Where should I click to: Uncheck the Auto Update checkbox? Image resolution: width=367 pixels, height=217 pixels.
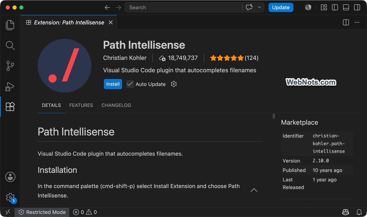[x=130, y=84]
